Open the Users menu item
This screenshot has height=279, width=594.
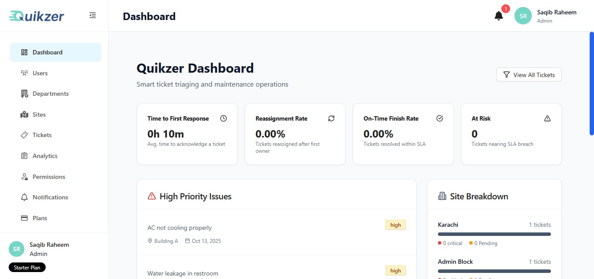(40, 73)
